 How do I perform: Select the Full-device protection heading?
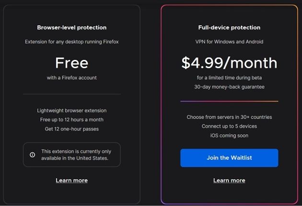pyautogui.click(x=229, y=27)
